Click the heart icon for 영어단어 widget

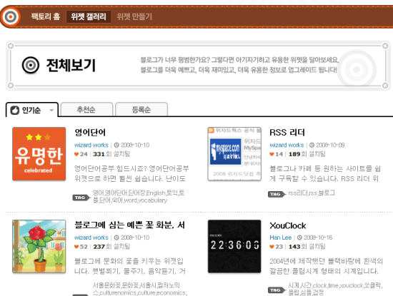76,154
